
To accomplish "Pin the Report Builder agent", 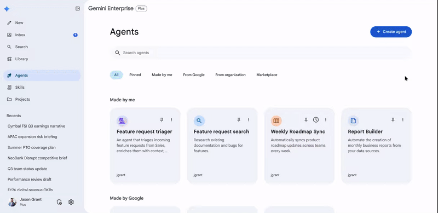I will (393, 119).
